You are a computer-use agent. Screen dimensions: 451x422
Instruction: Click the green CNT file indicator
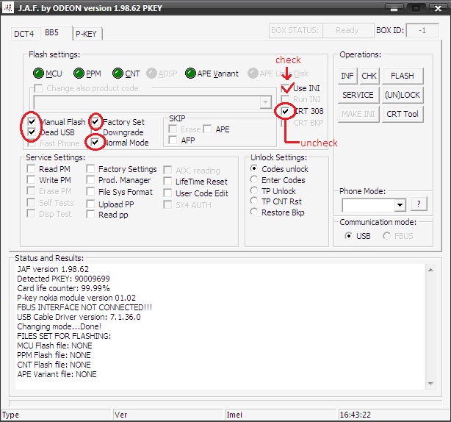[118, 74]
